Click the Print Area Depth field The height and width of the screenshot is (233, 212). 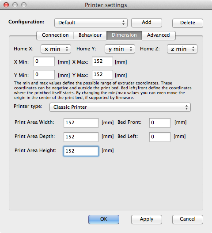coord(81,137)
